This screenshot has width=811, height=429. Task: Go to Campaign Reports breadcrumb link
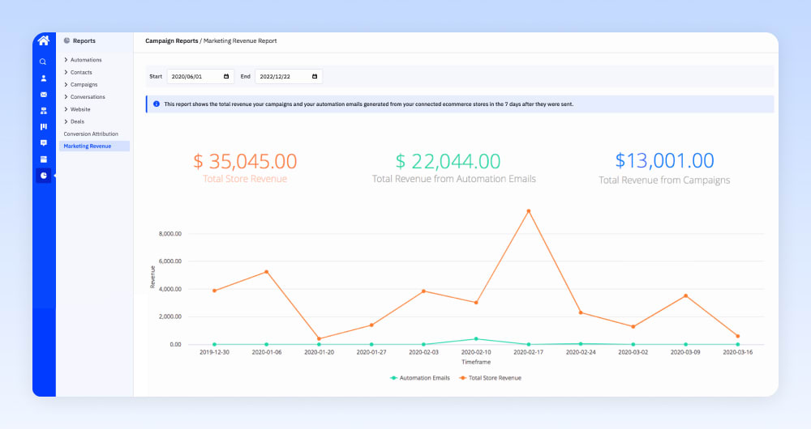[x=172, y=40]
